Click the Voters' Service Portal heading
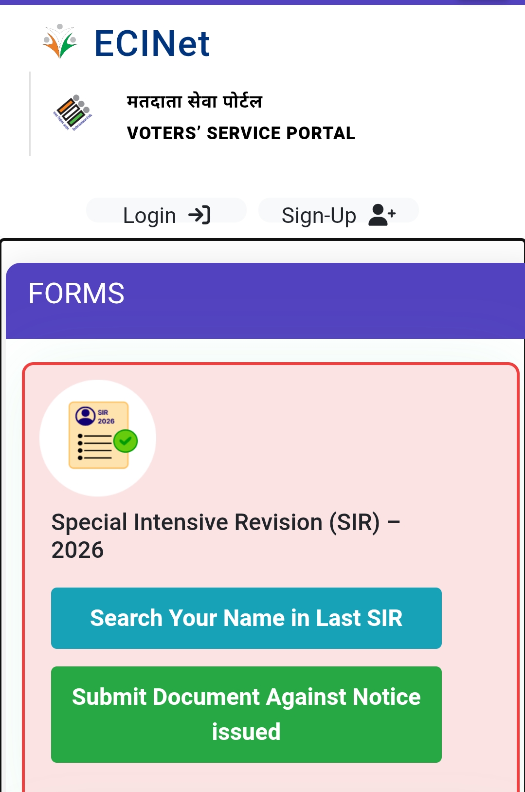The width and height of the screenshot is (525, 792). coord(241,133)
